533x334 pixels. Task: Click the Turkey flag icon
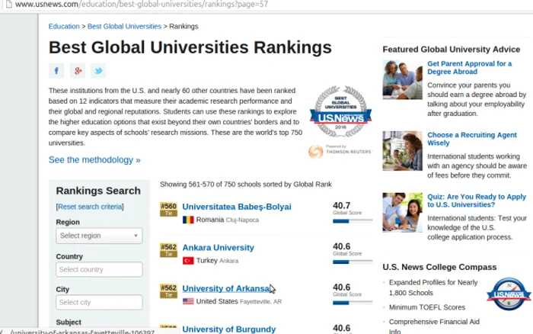click(188, 261)
